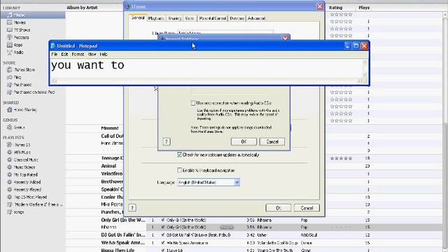Set the star rating for Teenage Dream row

coord(341,158)
